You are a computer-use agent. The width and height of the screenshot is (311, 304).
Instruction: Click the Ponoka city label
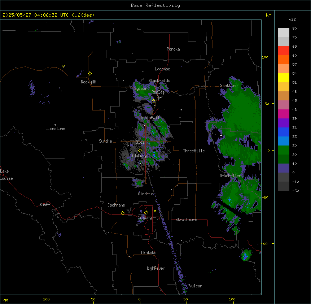click(x=173, y=49)
